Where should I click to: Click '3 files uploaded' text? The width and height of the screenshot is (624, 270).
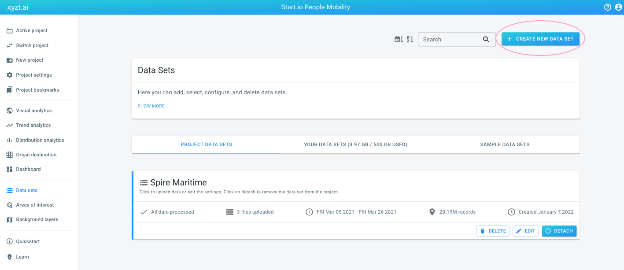[255, 212]
